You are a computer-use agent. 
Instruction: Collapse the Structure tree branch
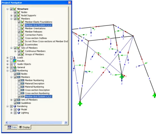coord(8,9)
